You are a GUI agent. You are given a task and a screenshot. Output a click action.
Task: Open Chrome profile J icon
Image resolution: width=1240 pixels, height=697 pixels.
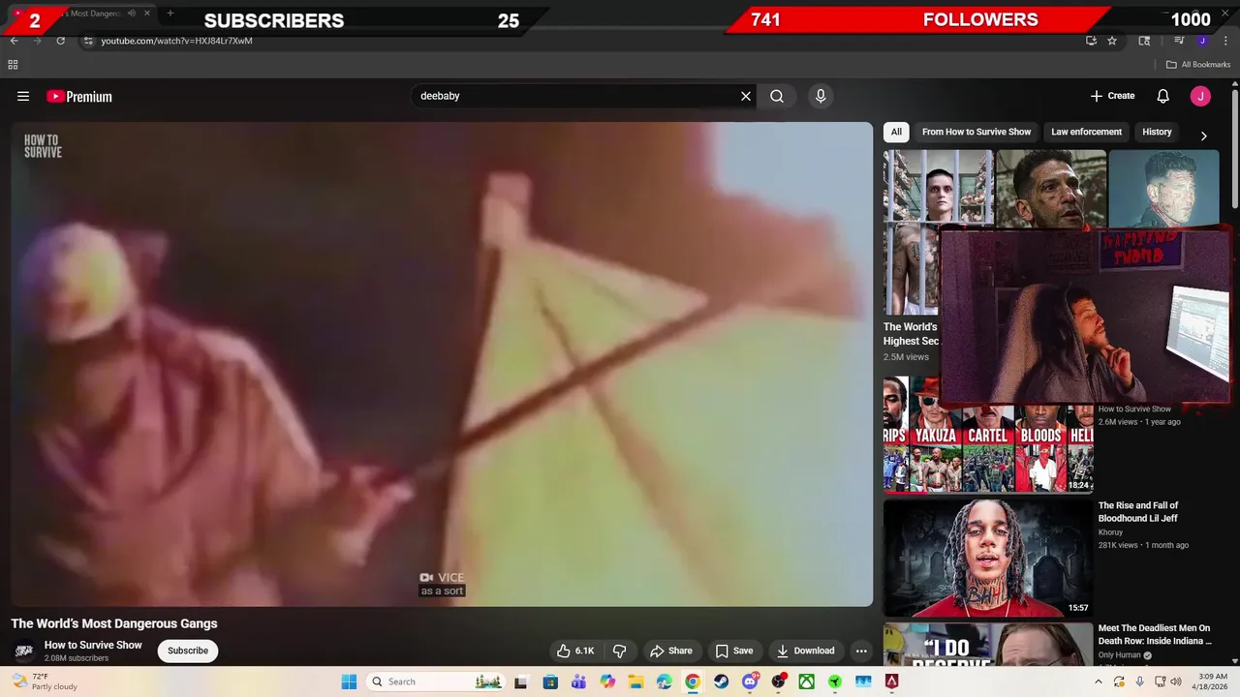click(x=1202, y=41)
